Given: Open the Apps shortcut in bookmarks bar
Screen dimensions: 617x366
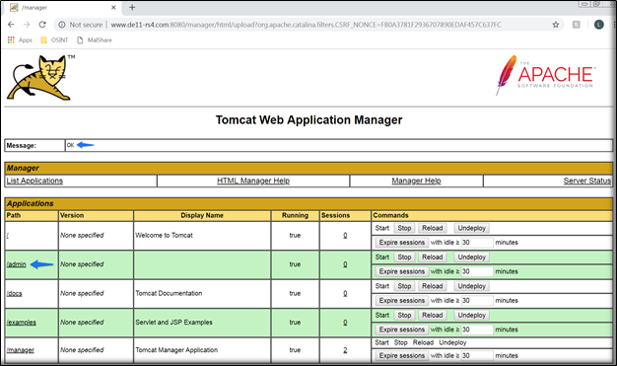Looking at the screenshot, I should 20,40.
